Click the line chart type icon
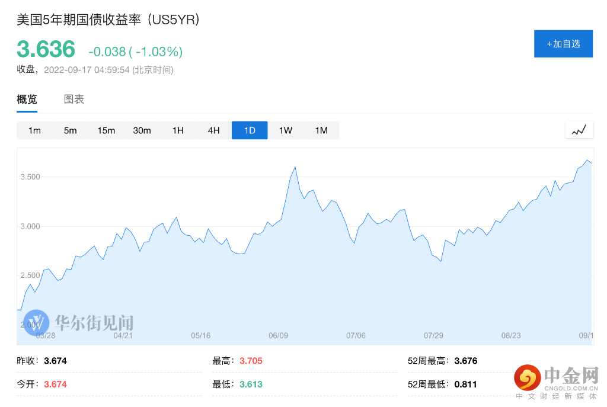The image size is (607, 407). pyautogui.click(x=579, y=130)
